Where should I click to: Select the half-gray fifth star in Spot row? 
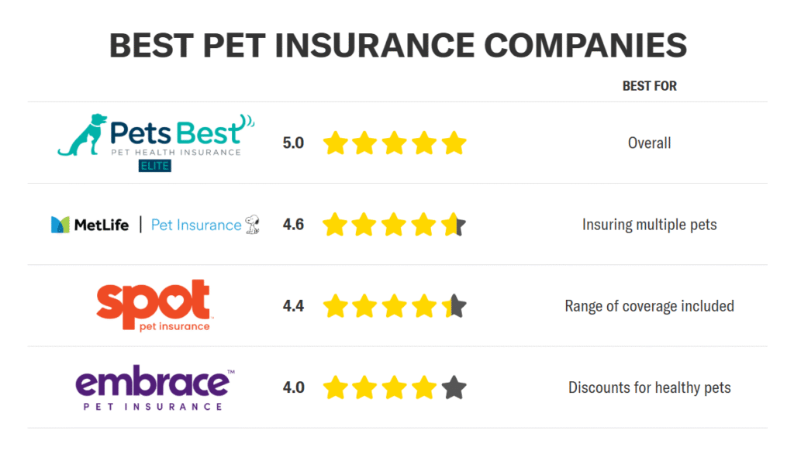pos(454,305)
